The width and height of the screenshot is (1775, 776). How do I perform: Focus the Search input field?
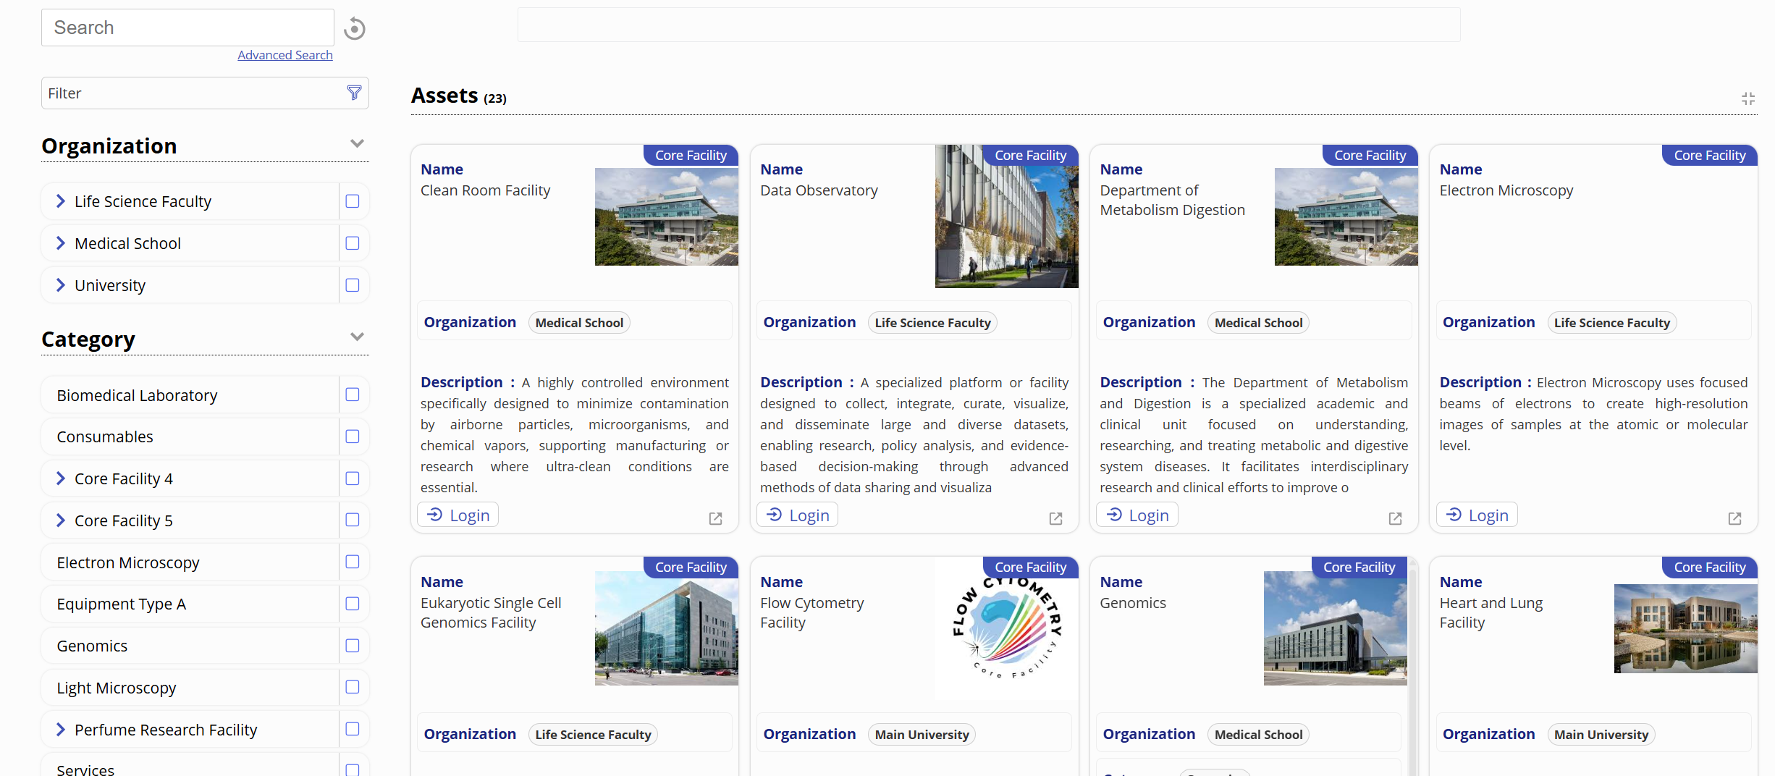187,28
